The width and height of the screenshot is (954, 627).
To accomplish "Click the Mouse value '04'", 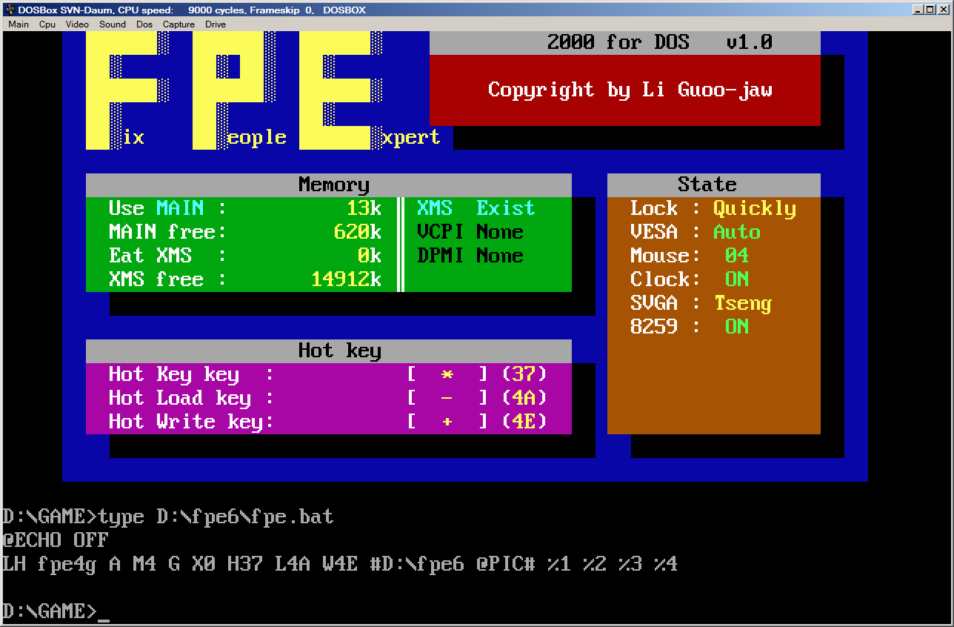I will pyautogui.click(x=737, y=256).
